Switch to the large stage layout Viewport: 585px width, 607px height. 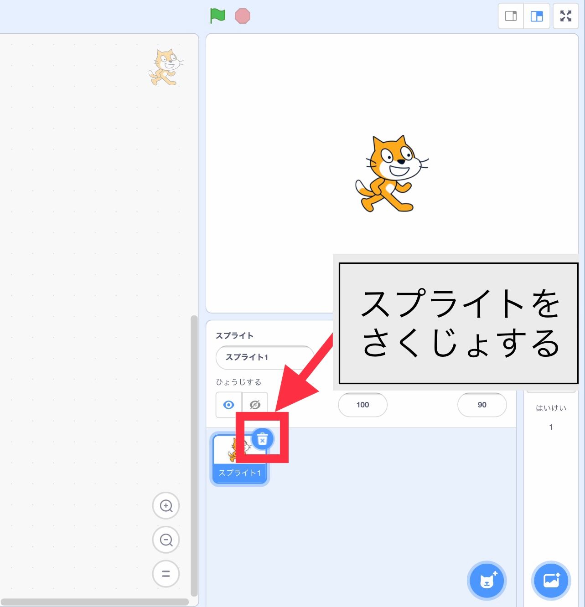(x=536, y=16)
